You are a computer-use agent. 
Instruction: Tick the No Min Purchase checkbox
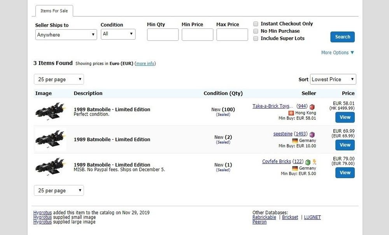pyautogui.click(x=256, y=31)
